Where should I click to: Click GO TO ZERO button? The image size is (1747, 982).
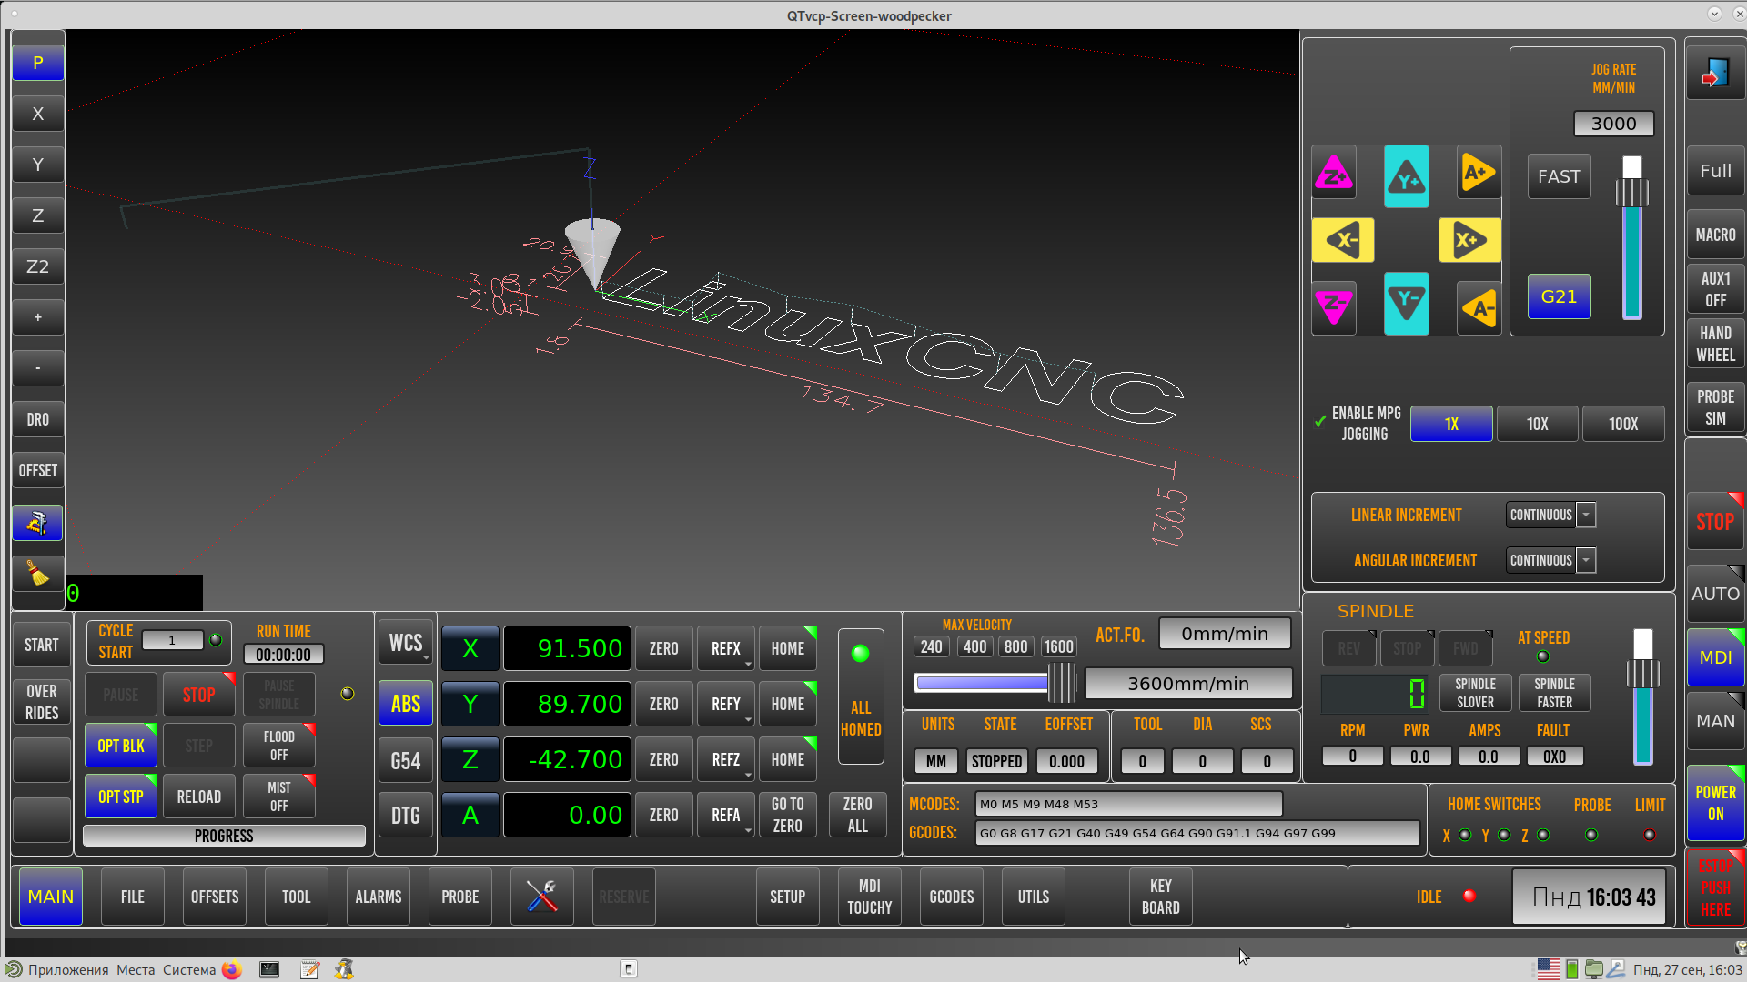click(788, 815)
